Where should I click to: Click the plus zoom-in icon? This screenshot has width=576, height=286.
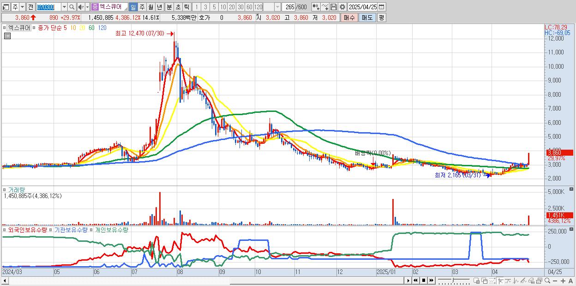[563, 280]
